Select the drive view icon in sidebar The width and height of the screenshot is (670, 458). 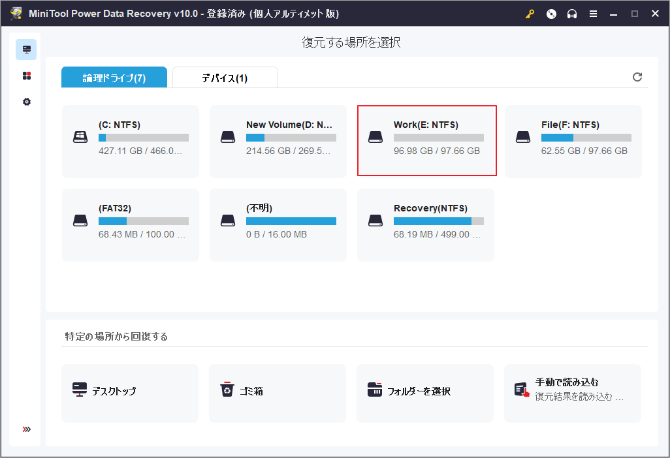26,50
